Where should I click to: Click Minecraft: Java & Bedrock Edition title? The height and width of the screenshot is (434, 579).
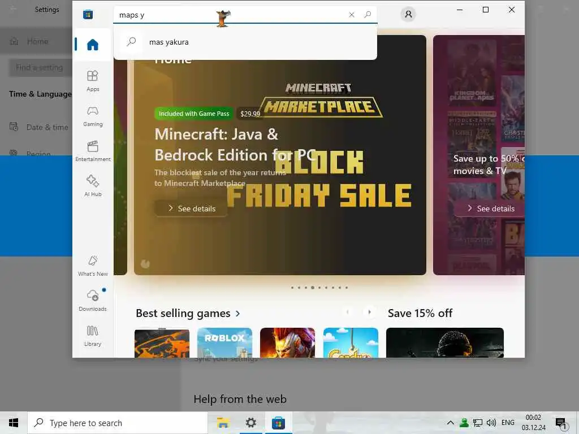click(x=235, y=145)
